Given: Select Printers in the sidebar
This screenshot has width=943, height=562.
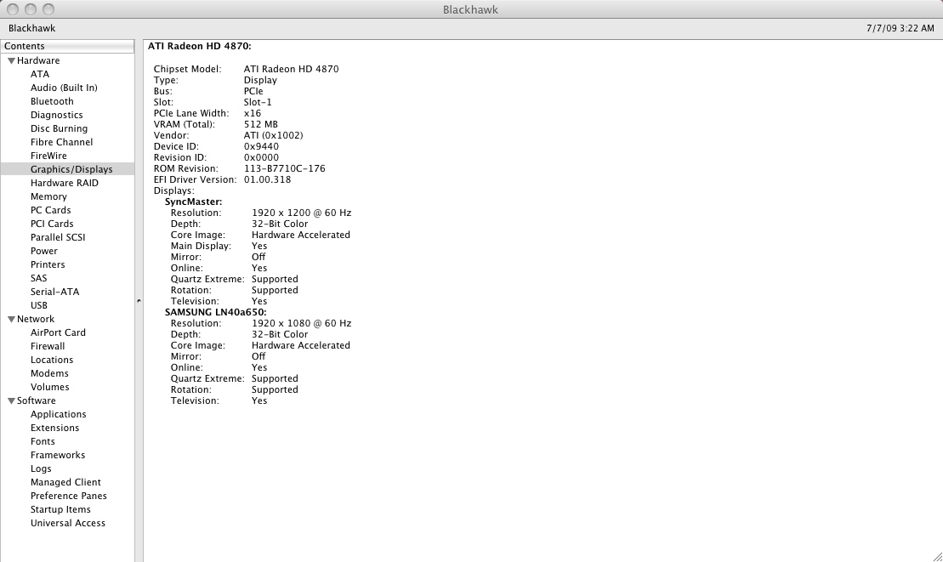Looking at the screenshot, I should pos(48,264).
